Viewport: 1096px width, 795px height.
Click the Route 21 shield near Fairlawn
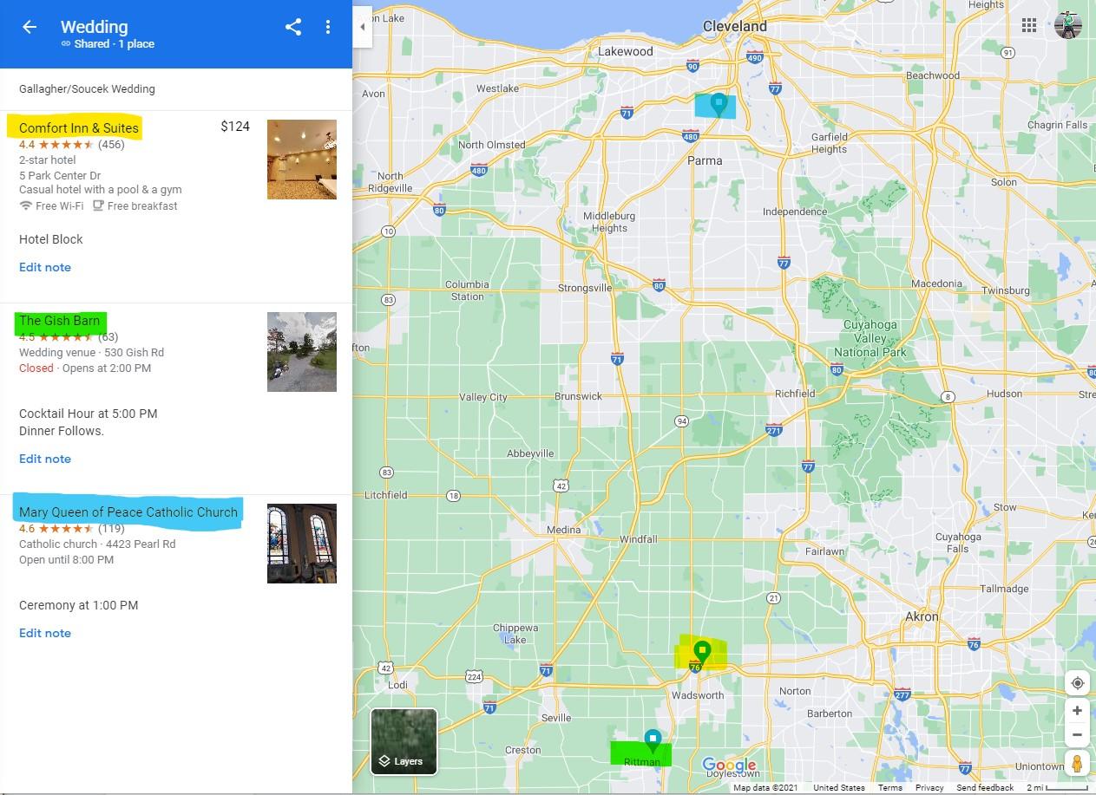point(773,597)
